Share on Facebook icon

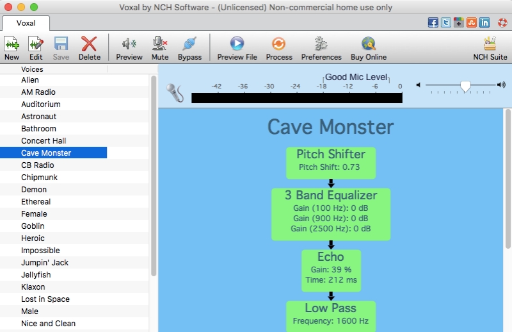point(433,22)
